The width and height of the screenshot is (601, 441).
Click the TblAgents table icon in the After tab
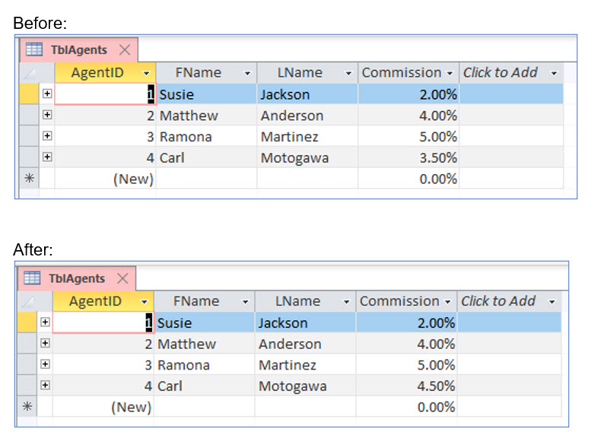(32, 278)
